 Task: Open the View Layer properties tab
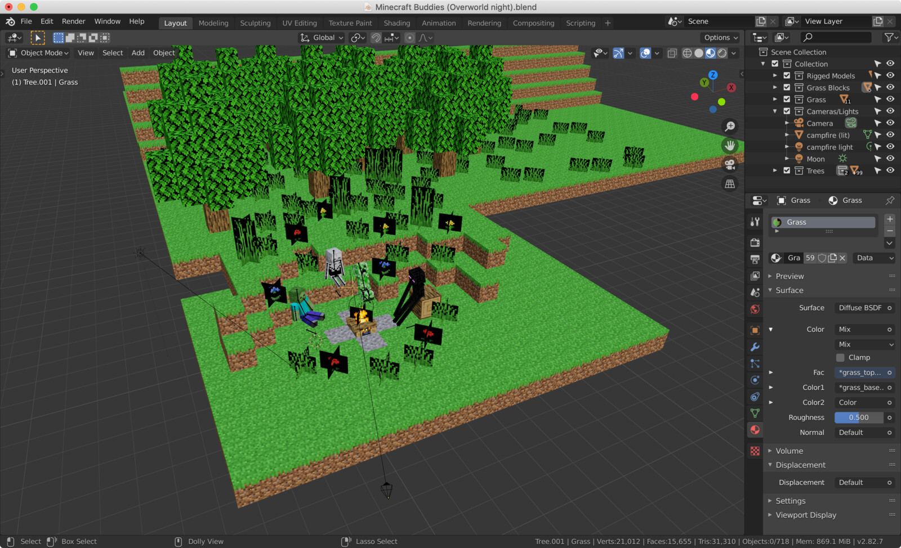click(755, 276)
